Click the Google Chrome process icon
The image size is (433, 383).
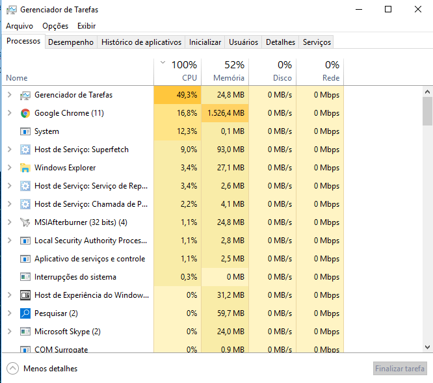pos(25,113)
